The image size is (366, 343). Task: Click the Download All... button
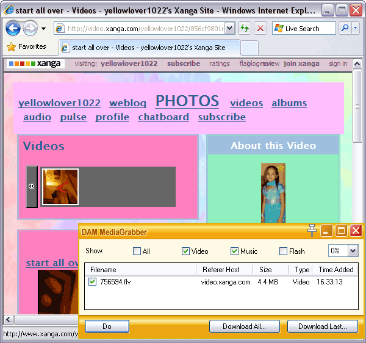pos(245,326)
